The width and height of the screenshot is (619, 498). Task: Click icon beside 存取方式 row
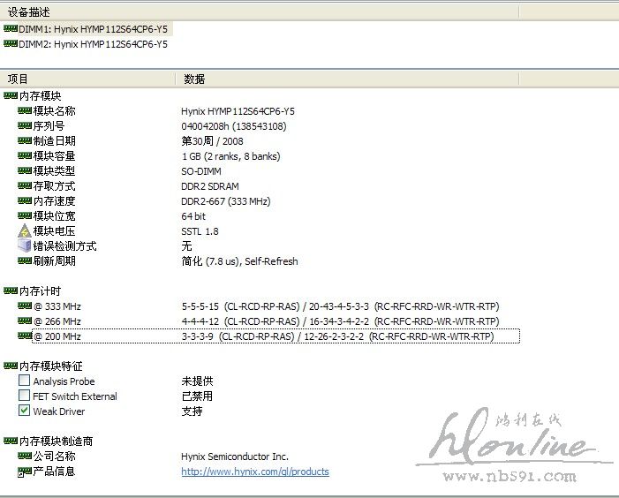point(25,185)
